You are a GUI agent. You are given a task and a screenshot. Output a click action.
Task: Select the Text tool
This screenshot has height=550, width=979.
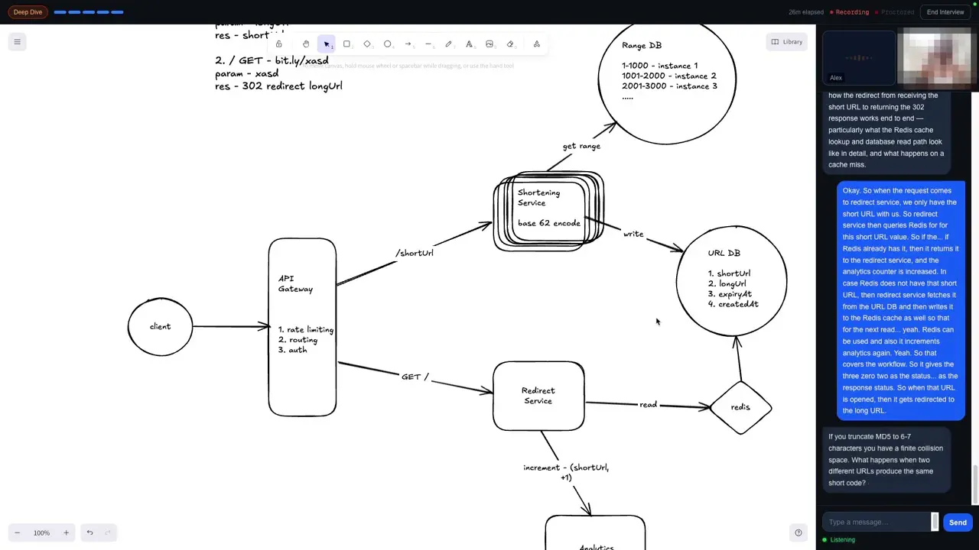pyautogui.click(x=469, y=44)
